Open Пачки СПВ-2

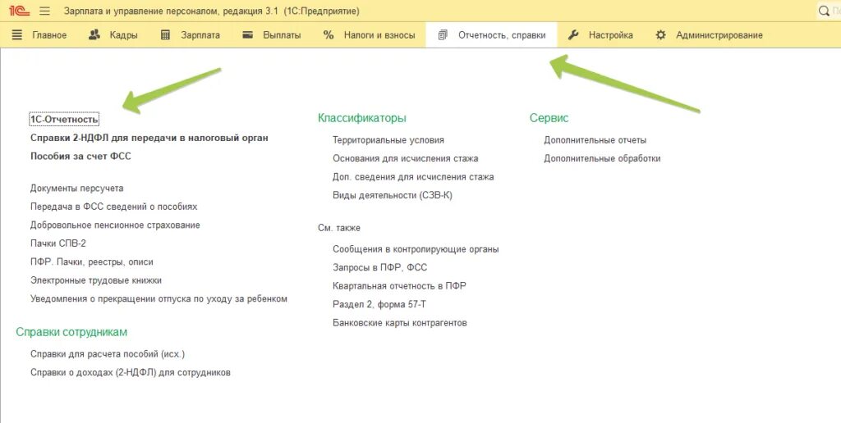tap(58, 243)
